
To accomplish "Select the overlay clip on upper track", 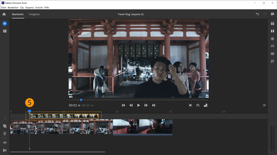I will 64,116.
